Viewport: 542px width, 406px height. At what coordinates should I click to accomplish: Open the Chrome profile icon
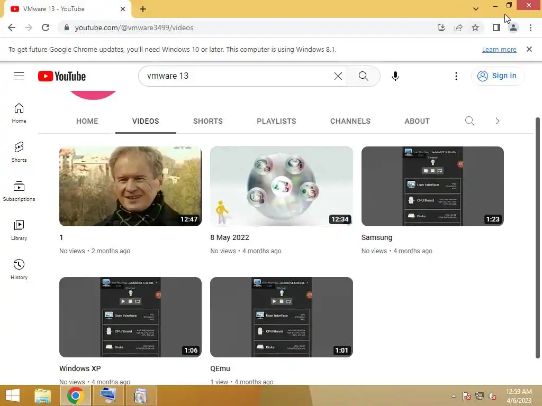tap(513, 27)
